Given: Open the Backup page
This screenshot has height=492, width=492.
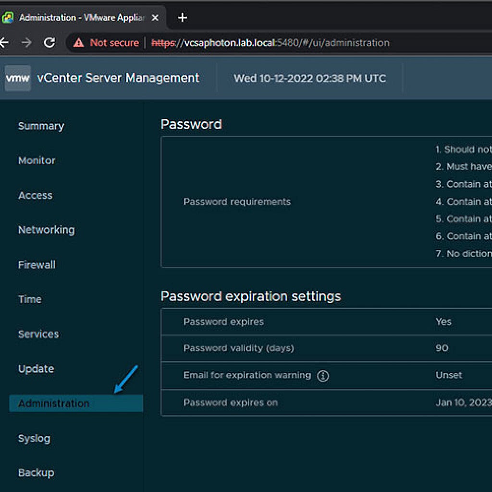Looking at the screenshot, I should click(x=36, y=473).
